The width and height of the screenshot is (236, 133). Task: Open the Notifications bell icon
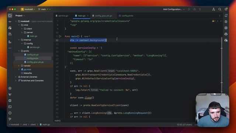click(x=226, y=16)
